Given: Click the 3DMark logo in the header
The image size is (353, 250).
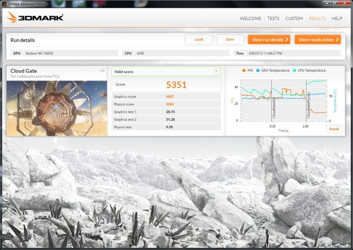Looking at the screenshot, I should [35, 18].
